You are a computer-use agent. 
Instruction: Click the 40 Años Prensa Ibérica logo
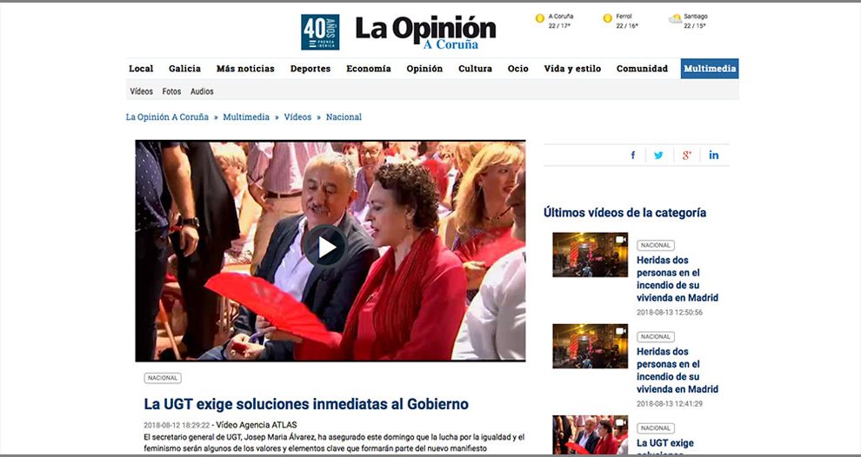tap(320, 32)
